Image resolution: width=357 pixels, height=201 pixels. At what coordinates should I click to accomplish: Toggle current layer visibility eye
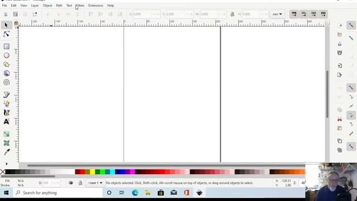(x=71, y=183)
